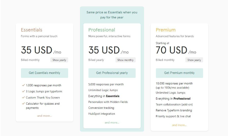Click checkmark beside Custom Thank You Screen
This screenshot has width=228, height=136.
coord(23,97)
